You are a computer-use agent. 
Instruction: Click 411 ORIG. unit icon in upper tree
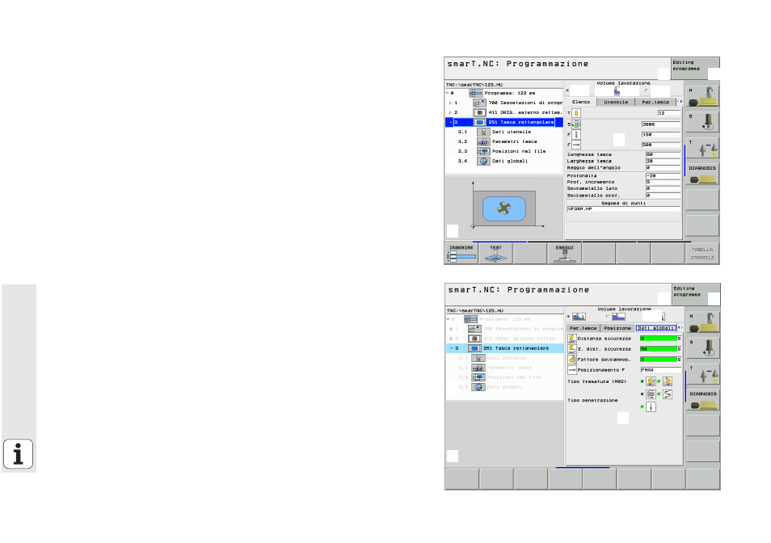tap(479, 112)
